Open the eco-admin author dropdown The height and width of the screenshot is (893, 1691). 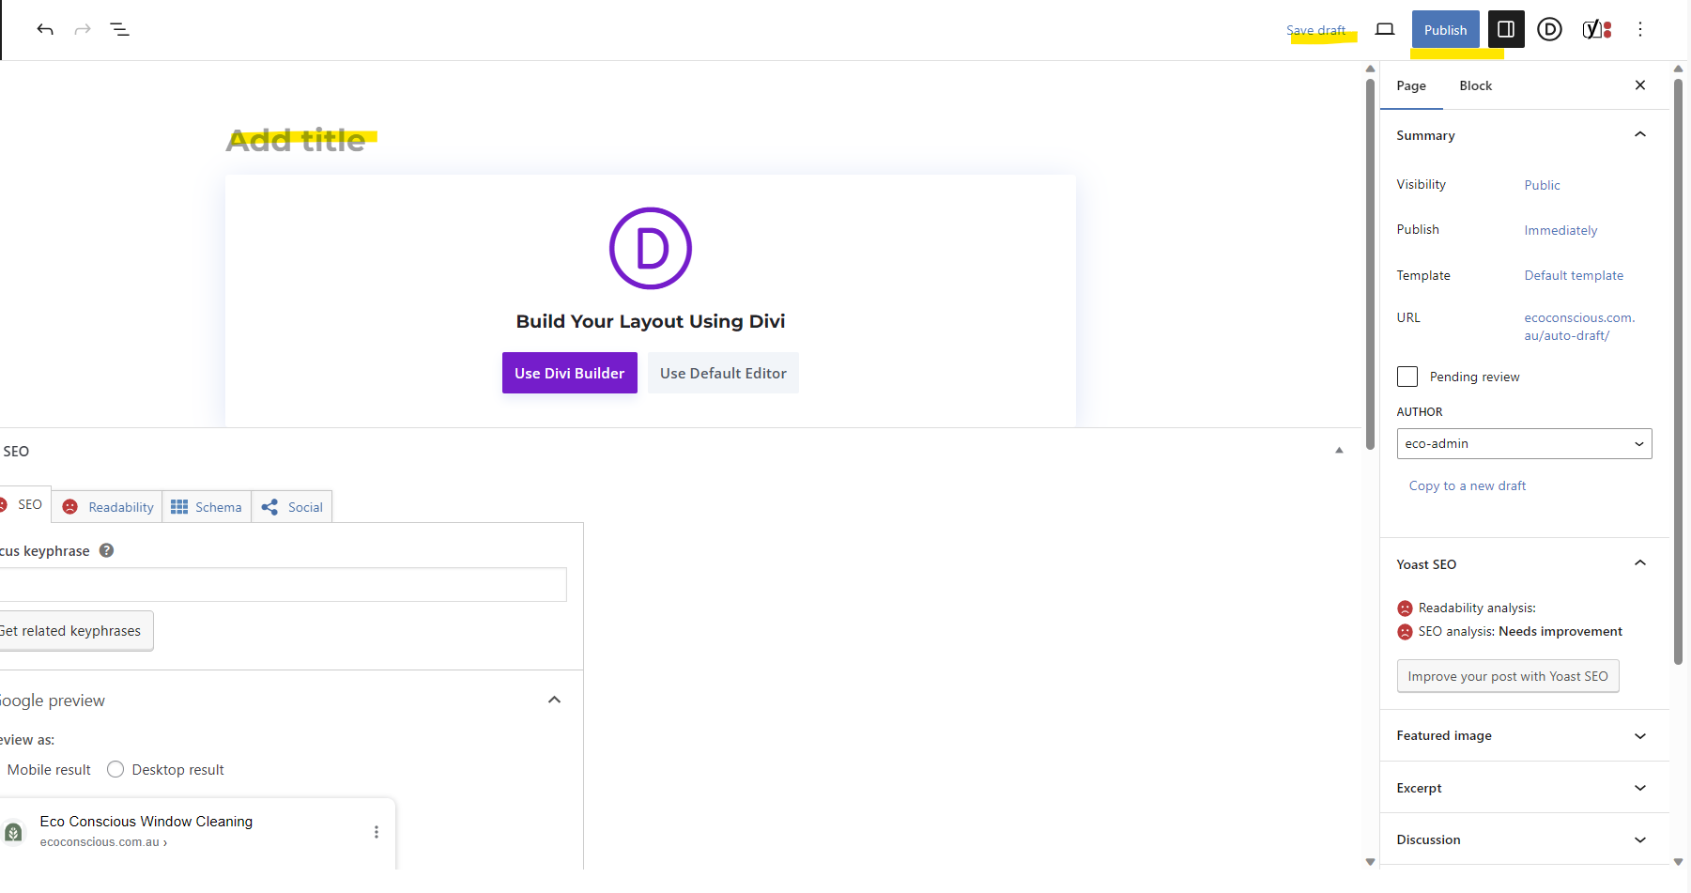pos(1524,443)
